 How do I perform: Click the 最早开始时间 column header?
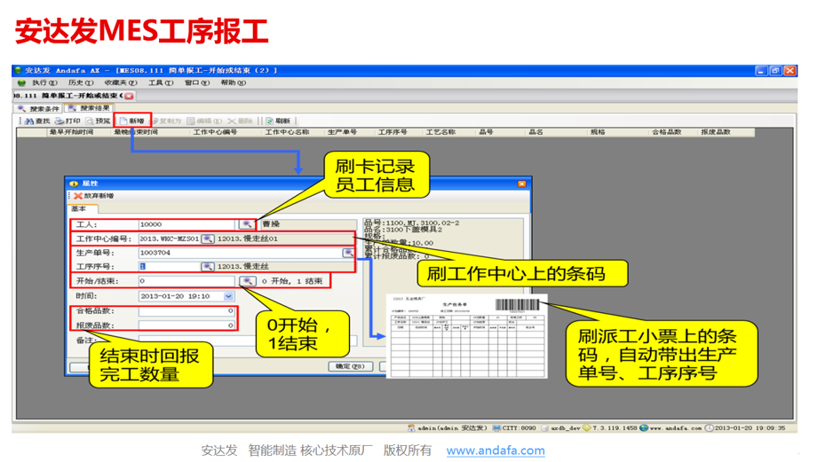pyautogui.click(x=71, y=132)
